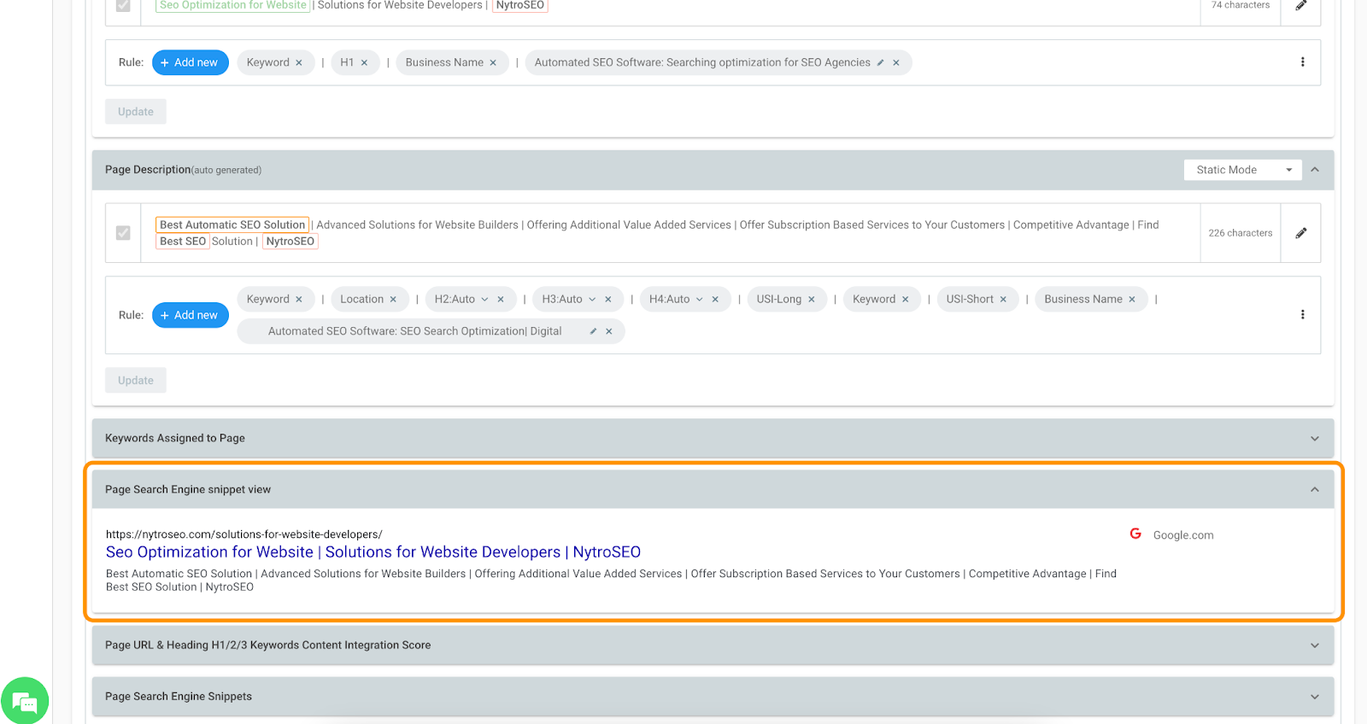Image resolution: width=1367 pixels, height=724 pixels.
Task: Remove Business Name chip in description rule
Action: click(x=1132, y=299)
